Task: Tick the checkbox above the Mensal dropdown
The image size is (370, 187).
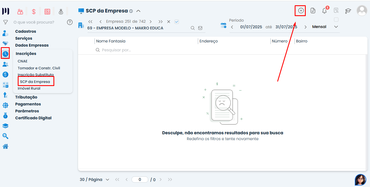Action: (336, 20)
